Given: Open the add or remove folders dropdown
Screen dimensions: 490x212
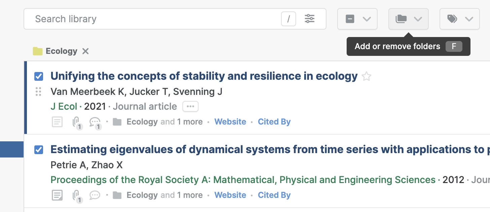Looking at the screenshot, I should (x=409, y=19).
